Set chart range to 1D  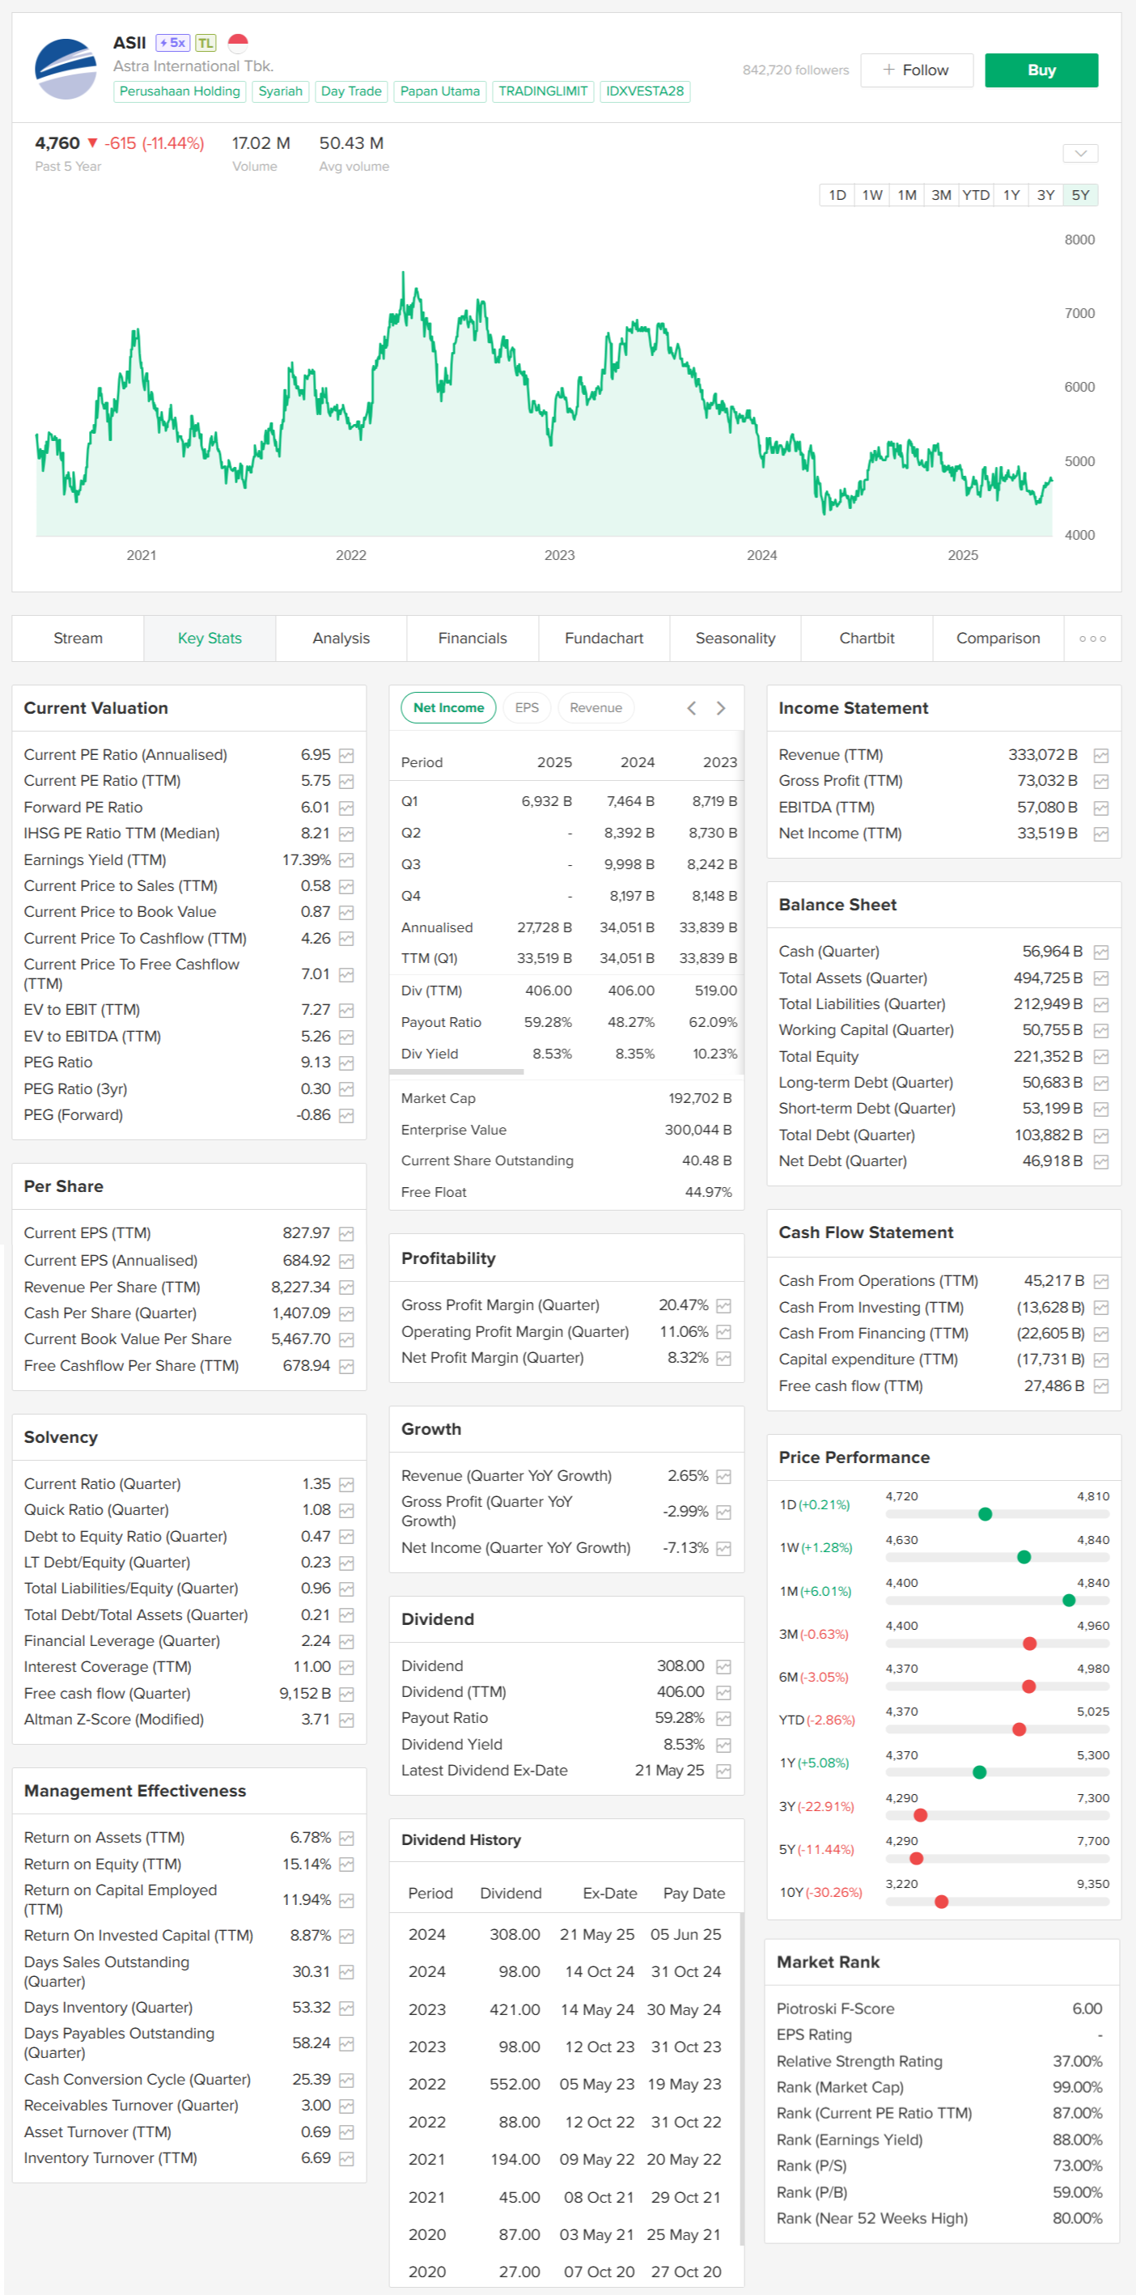(x=837, y=195)
